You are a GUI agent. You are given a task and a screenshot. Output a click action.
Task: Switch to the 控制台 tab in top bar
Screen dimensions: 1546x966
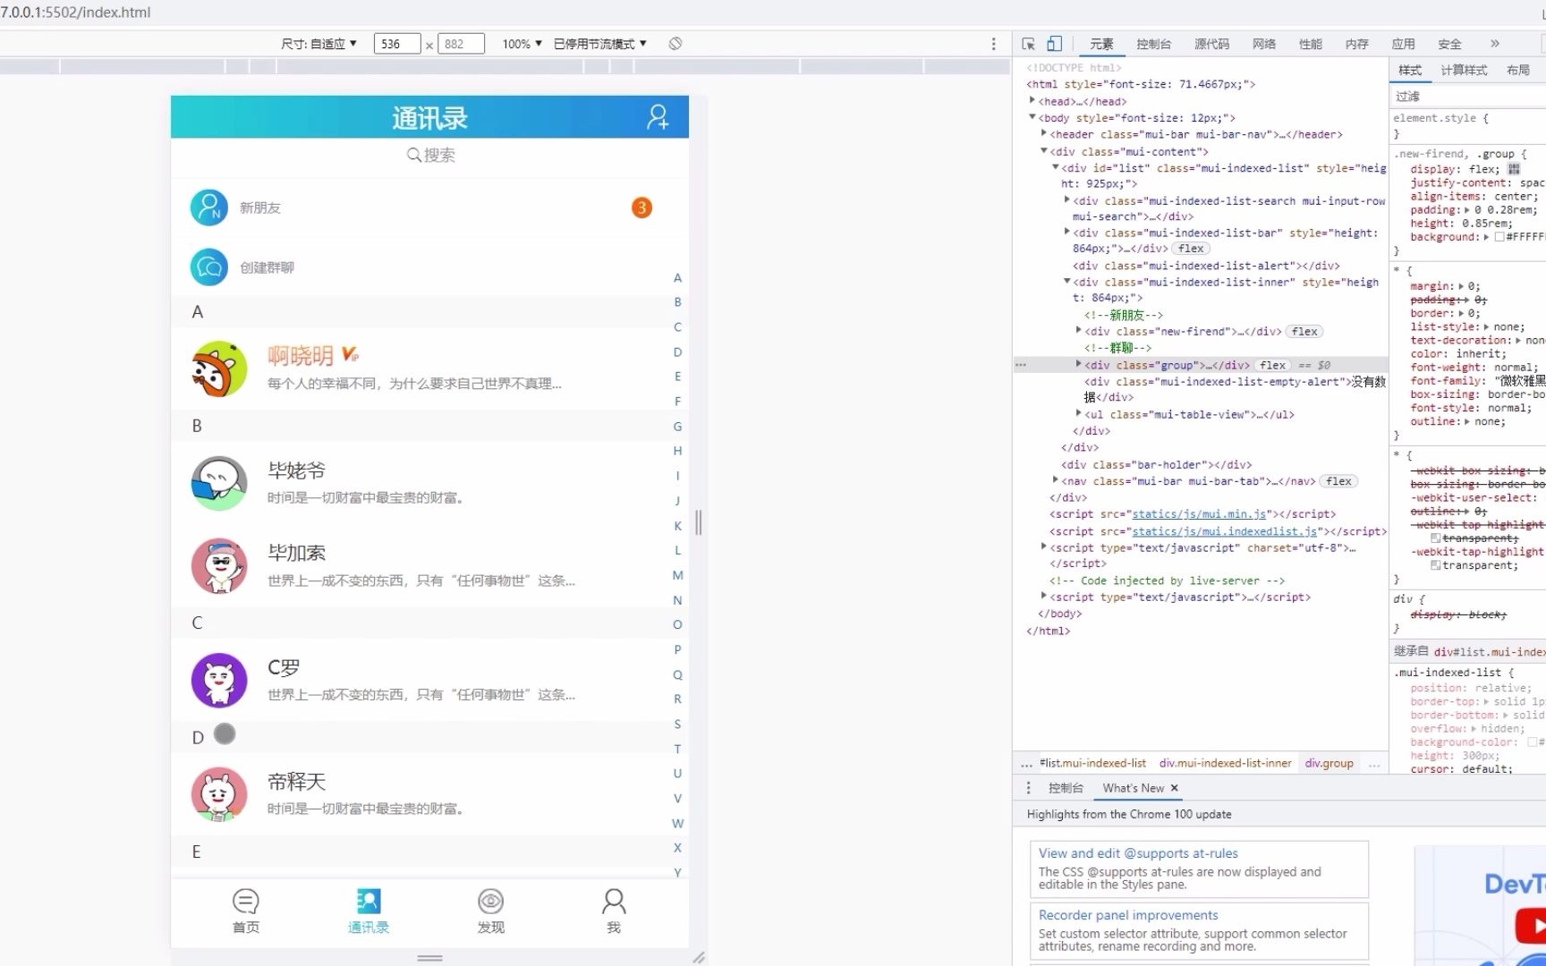point(1153,44)
